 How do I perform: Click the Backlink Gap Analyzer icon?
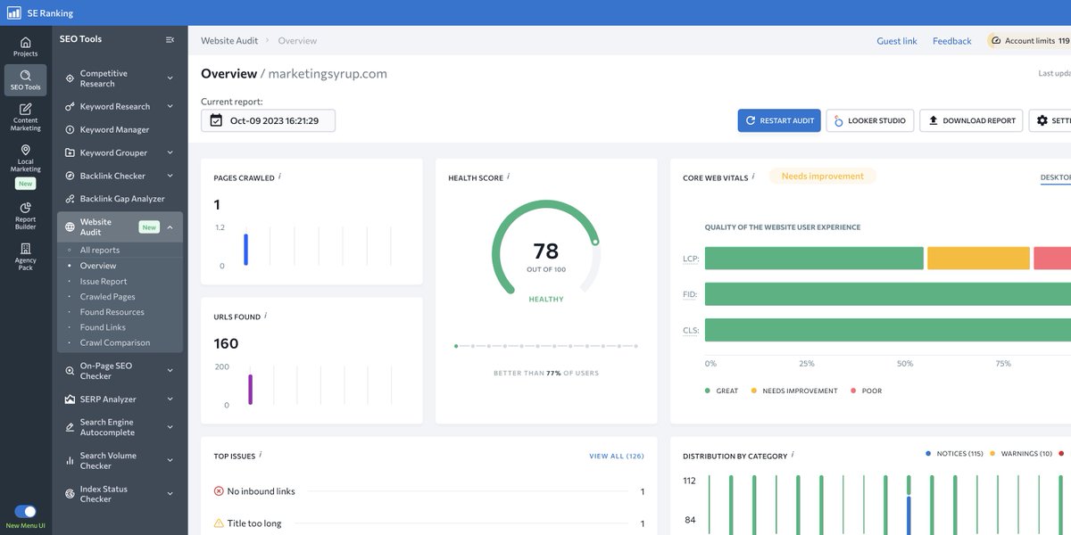(x=70, y=199)
